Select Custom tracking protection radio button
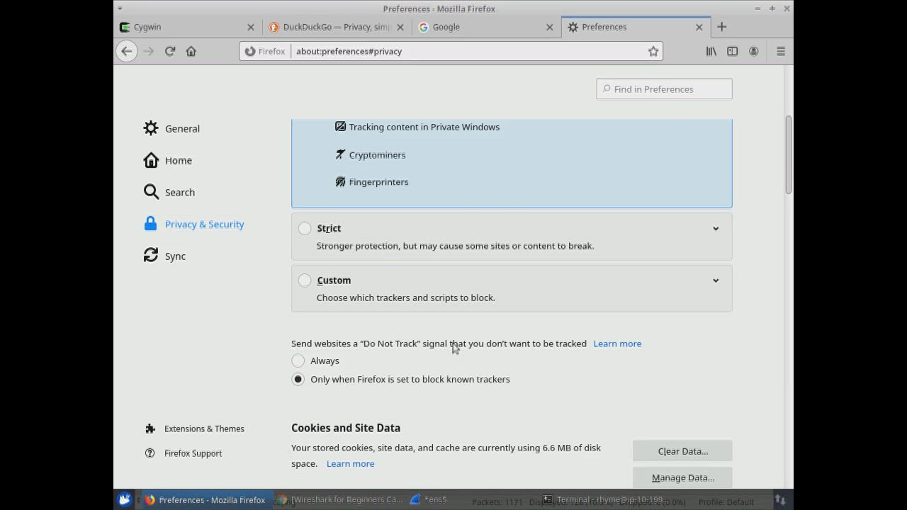Image resolution: width=907 pixels, height=510 pixels. click(x=305, y=280)
